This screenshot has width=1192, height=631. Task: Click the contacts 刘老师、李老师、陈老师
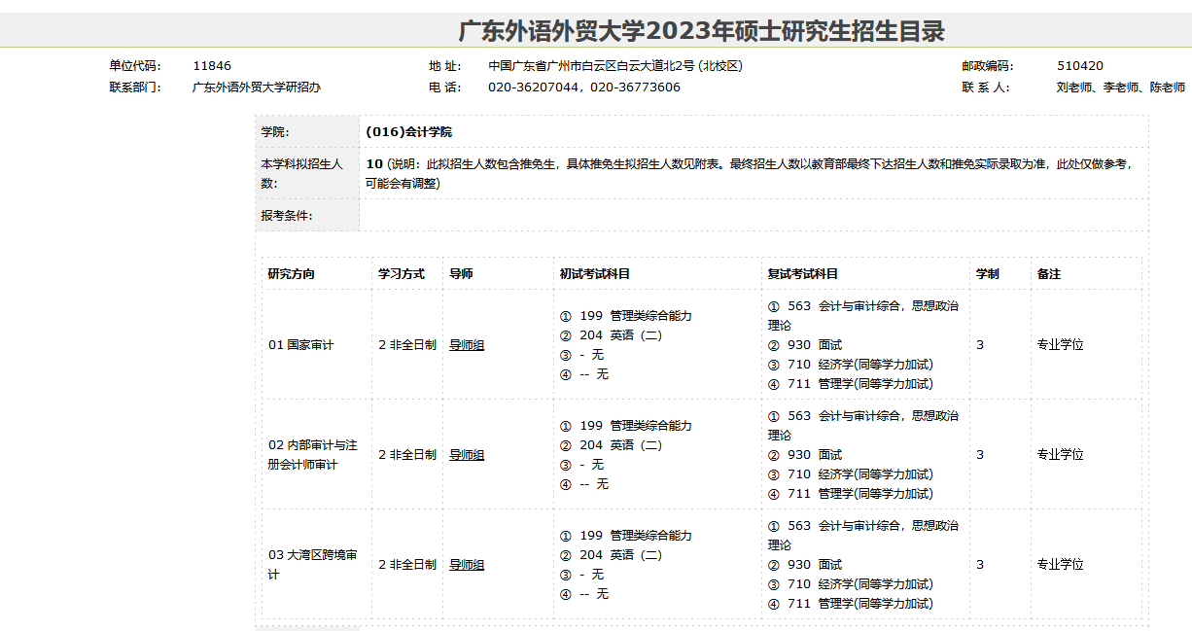click(1121, 88)
